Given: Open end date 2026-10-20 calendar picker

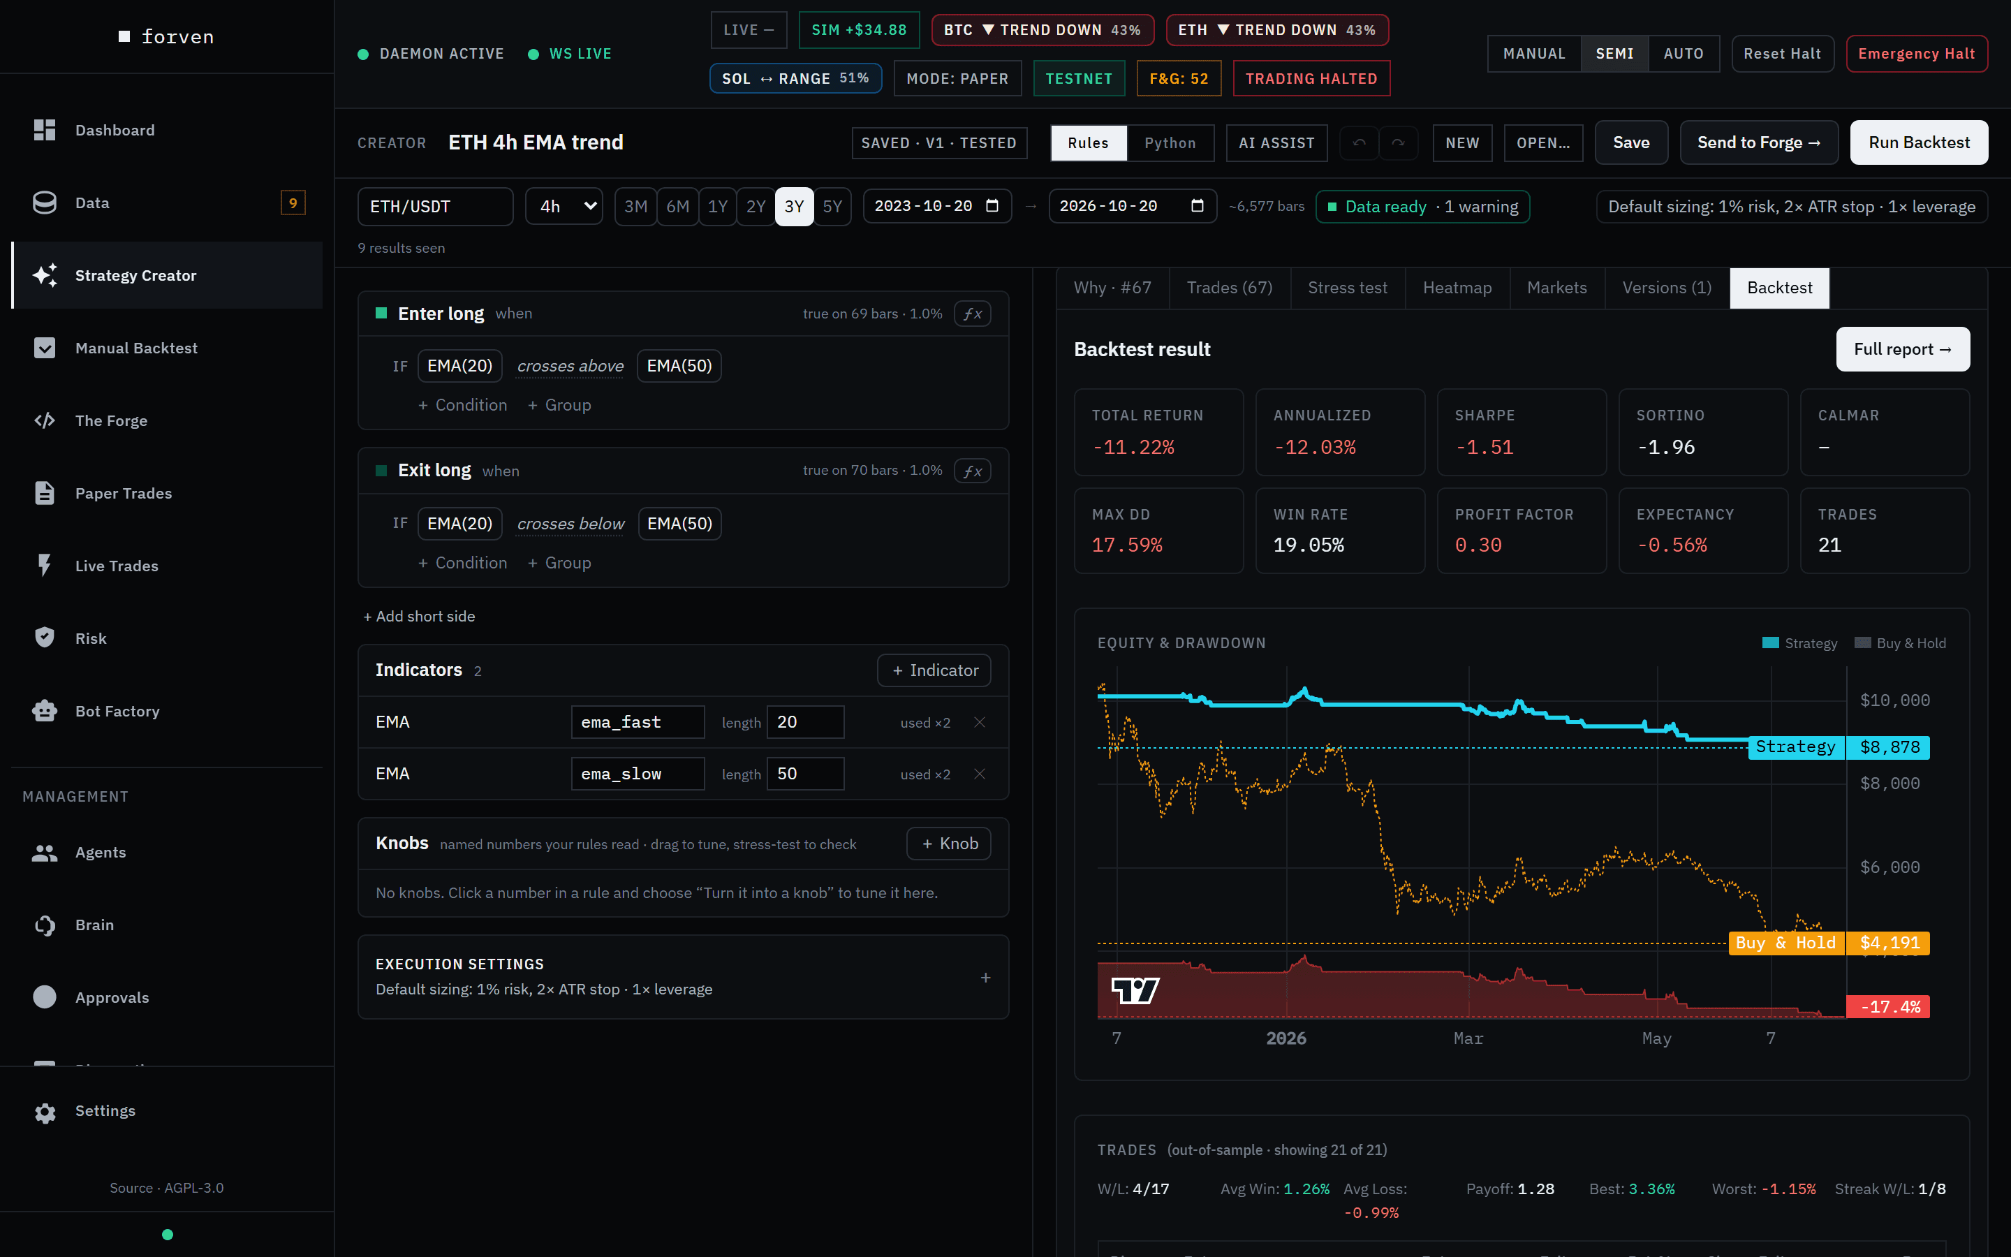Looking at the screenshot, I should tap(1198, 206).
